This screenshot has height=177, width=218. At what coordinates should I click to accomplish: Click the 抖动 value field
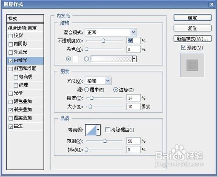[x=133, y=150]
